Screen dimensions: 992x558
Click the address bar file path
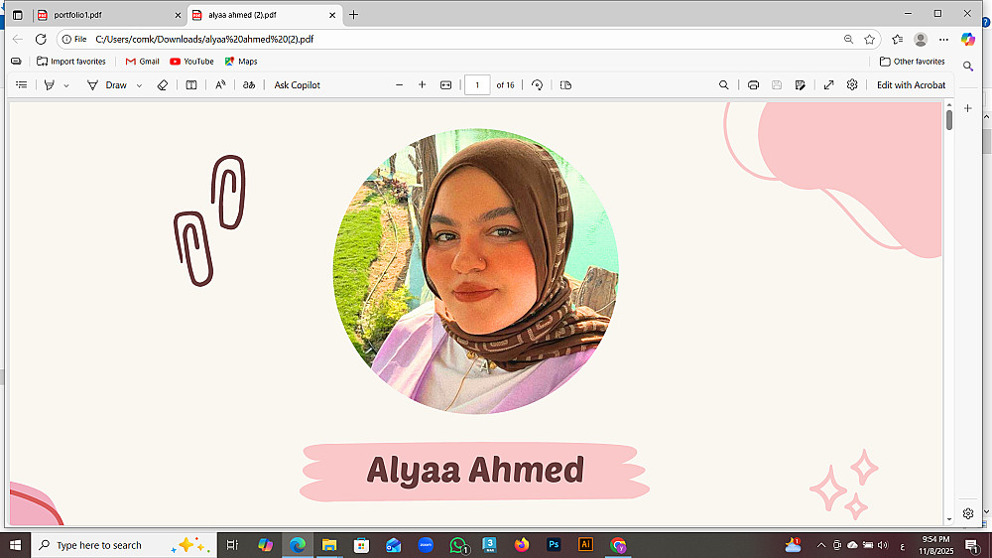(204, 40)
